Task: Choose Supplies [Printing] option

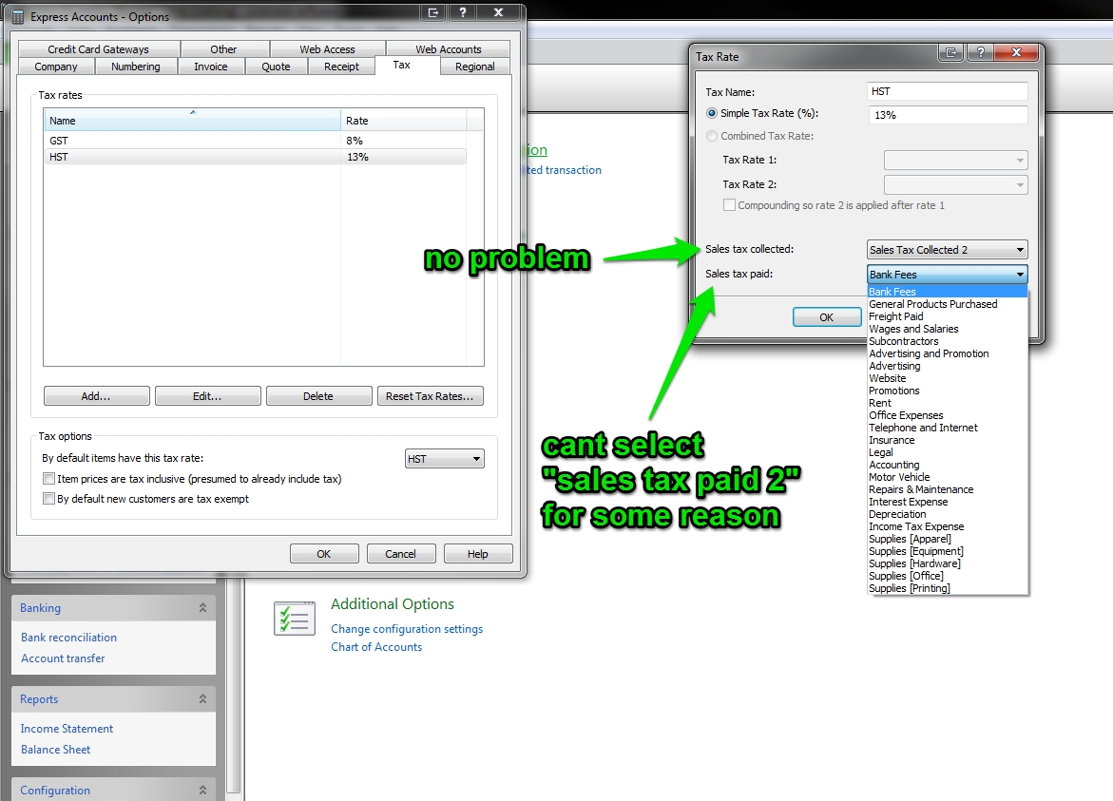Action: pos(948,588)
